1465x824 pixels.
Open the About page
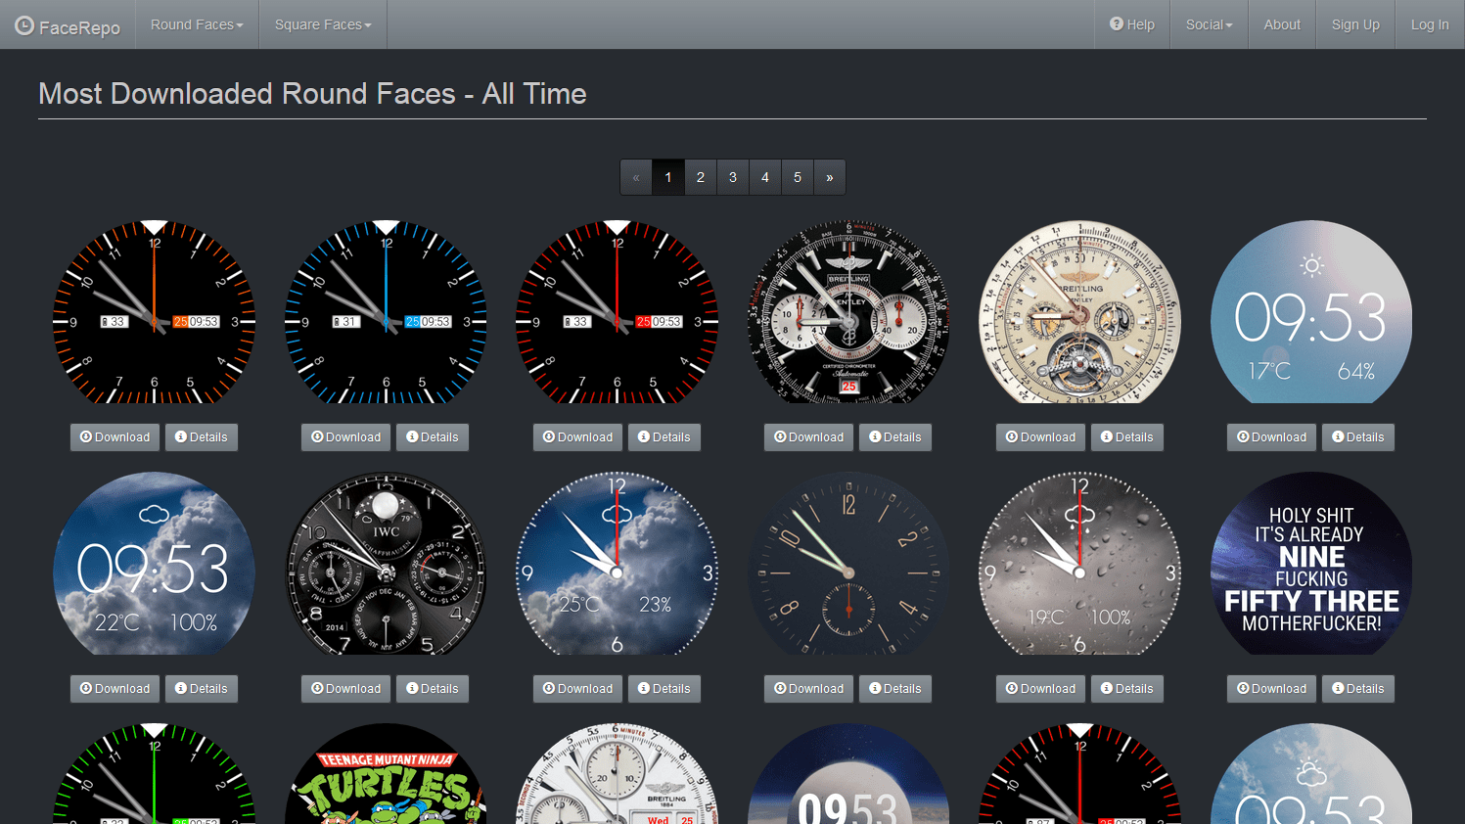click(x=1282, y=24)
